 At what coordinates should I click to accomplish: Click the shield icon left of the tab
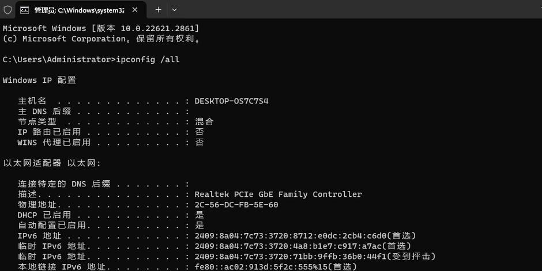tap(7, 10)
